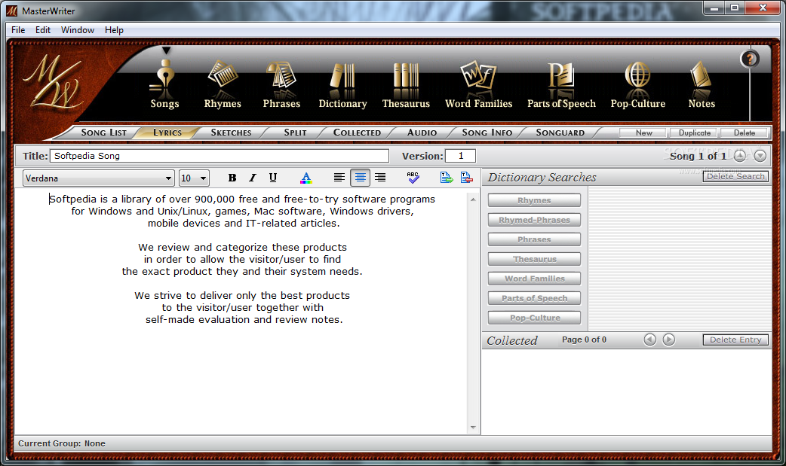Screen dimensions: 786x466
Task: Click the Delete Entry button
Action: pos(735,340)
